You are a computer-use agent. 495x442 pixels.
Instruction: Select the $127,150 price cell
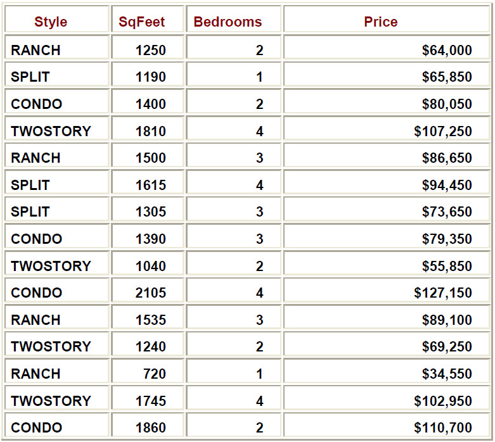[443, 293]
